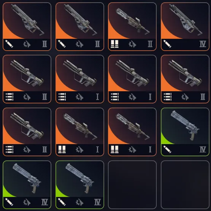Click the first empty inventory slot

click(x=132, y=185)
